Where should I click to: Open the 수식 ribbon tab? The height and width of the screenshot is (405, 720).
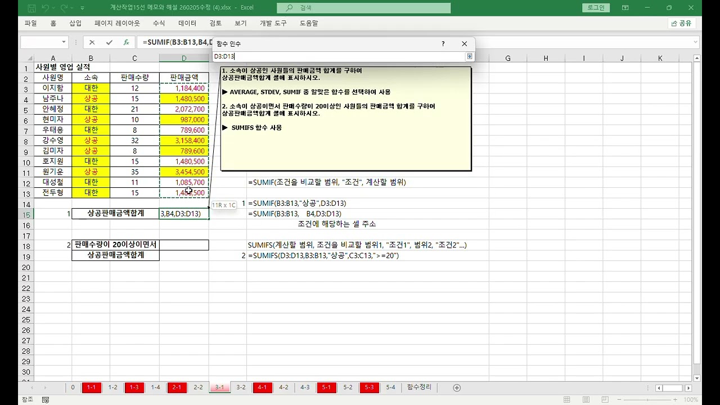point(159,24)
